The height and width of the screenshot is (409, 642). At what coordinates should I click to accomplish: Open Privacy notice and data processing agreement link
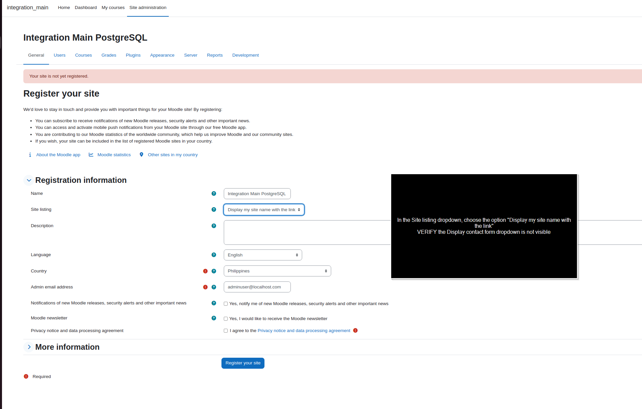click(304, 331)
